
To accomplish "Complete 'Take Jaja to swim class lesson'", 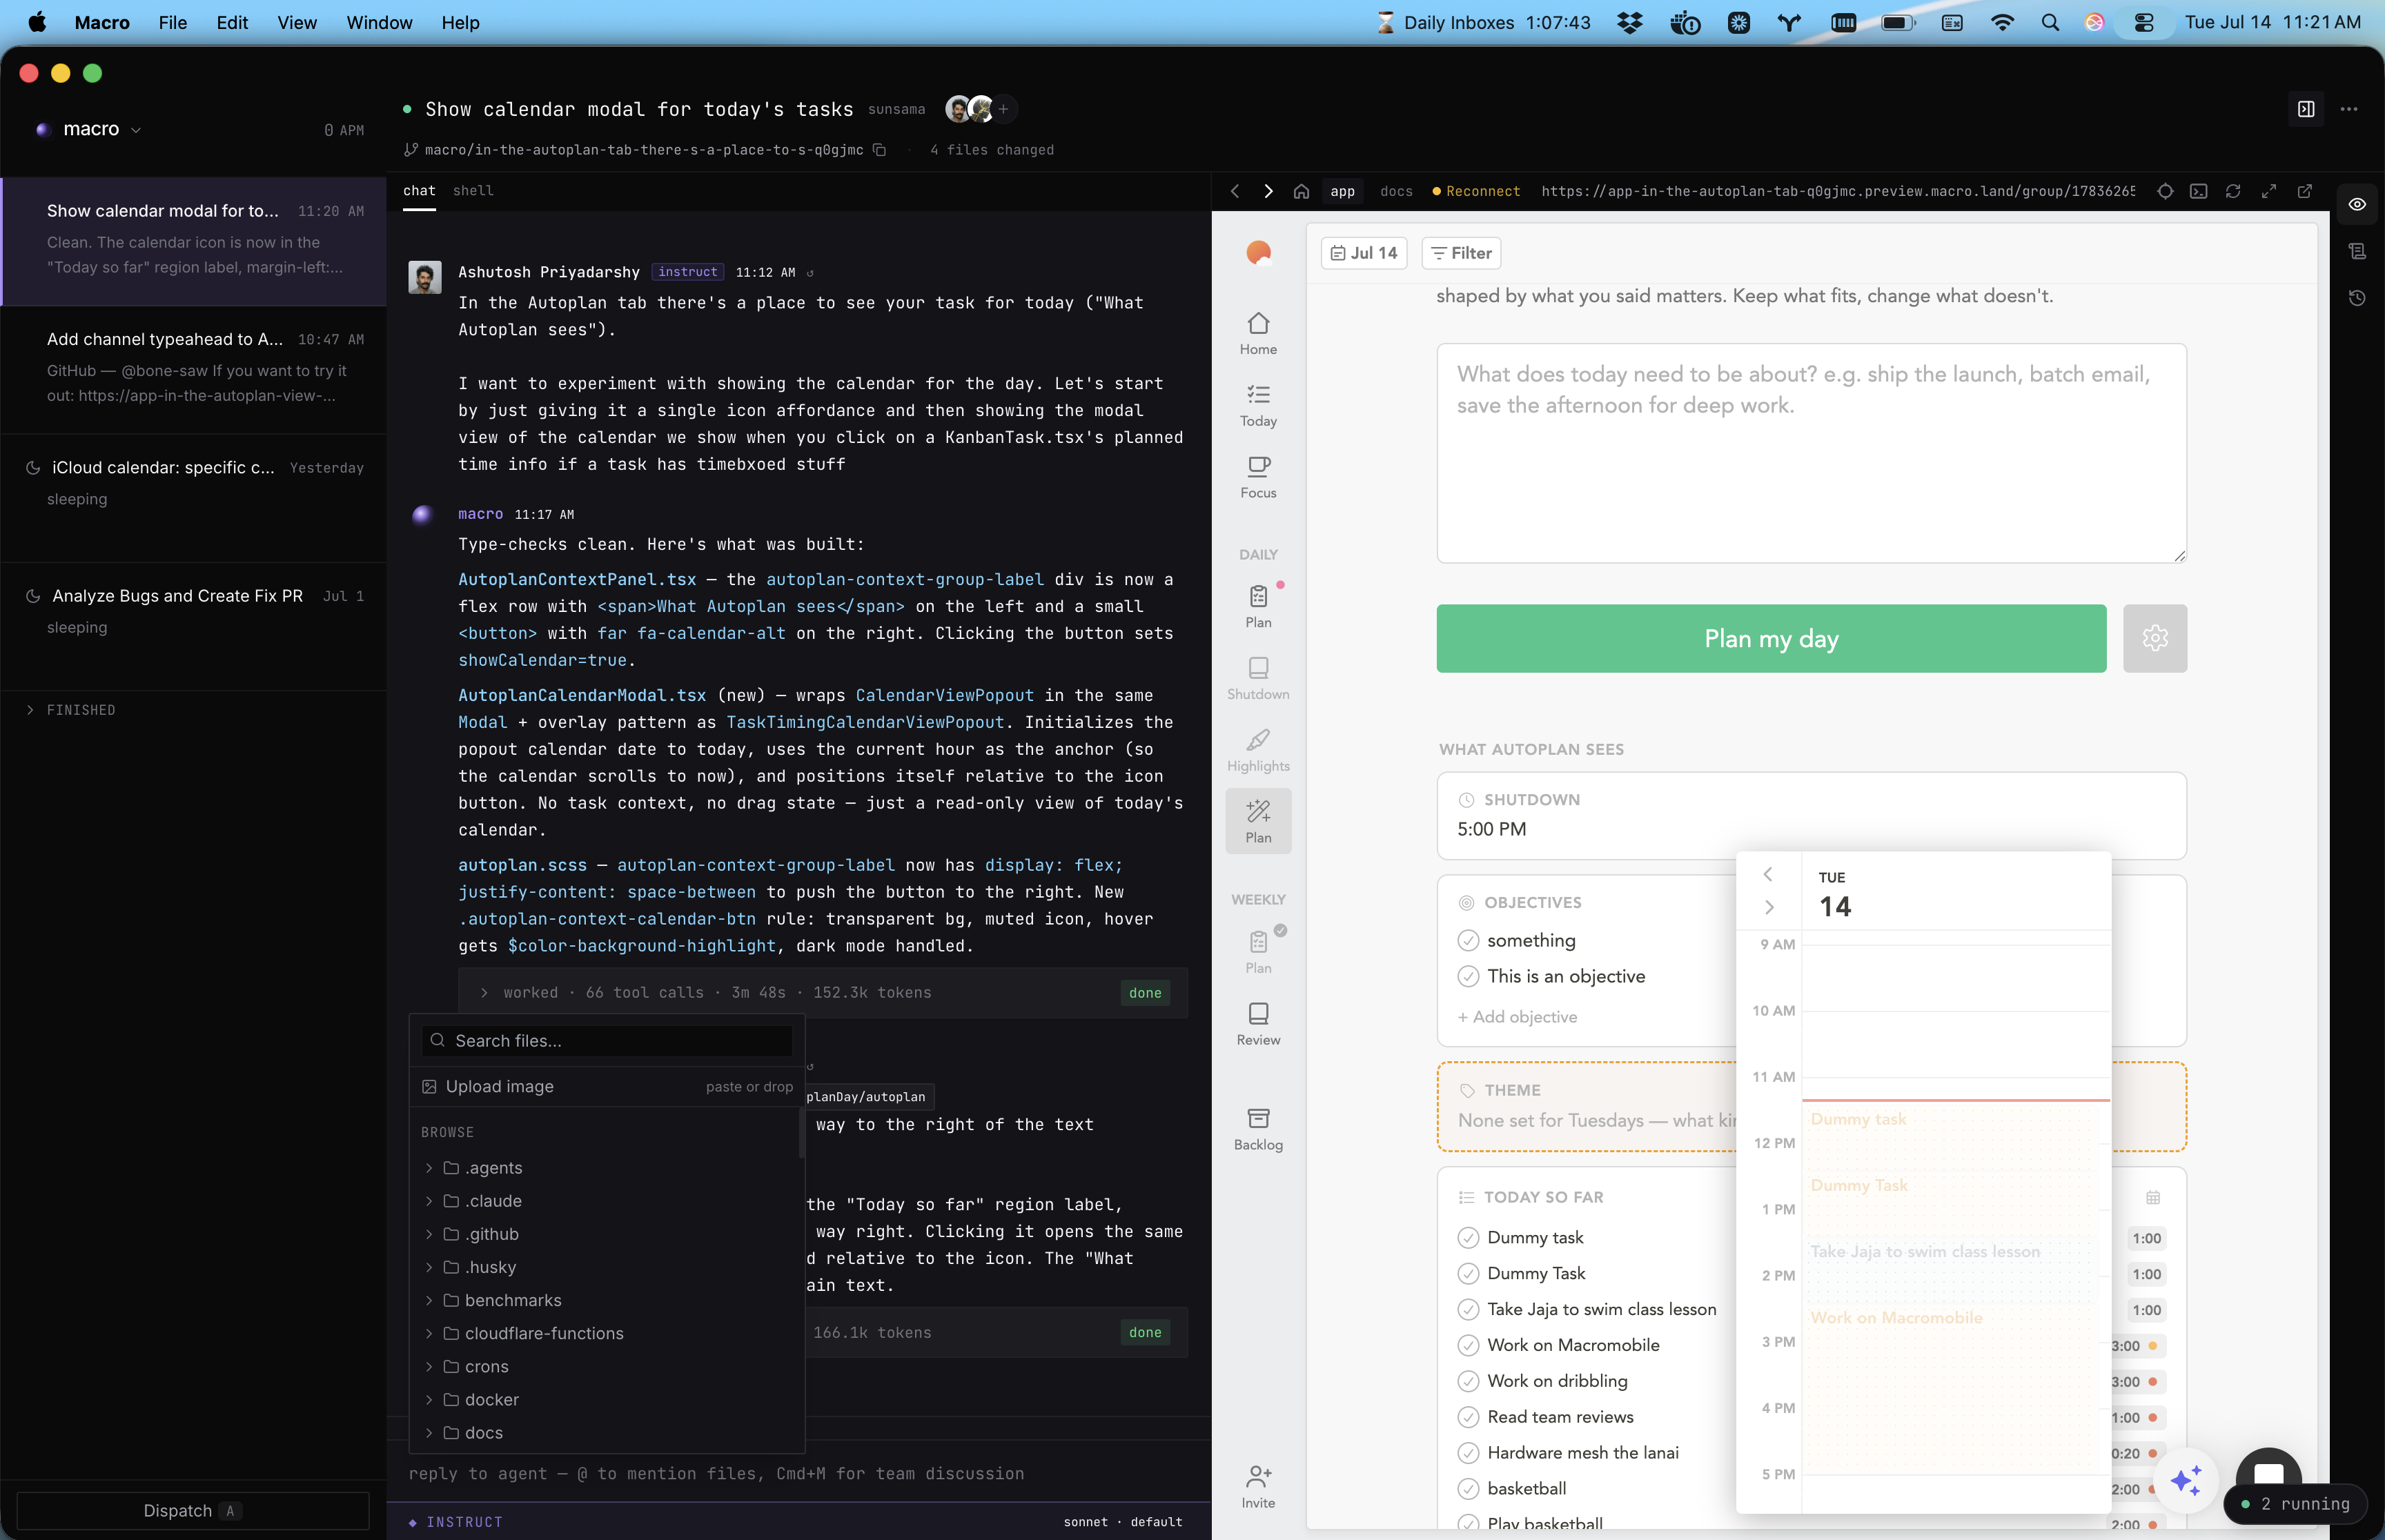I will coord(1468,1309).
